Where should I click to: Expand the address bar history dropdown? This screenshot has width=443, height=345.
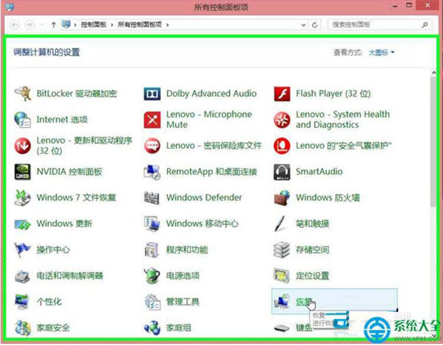coord(303,25)
